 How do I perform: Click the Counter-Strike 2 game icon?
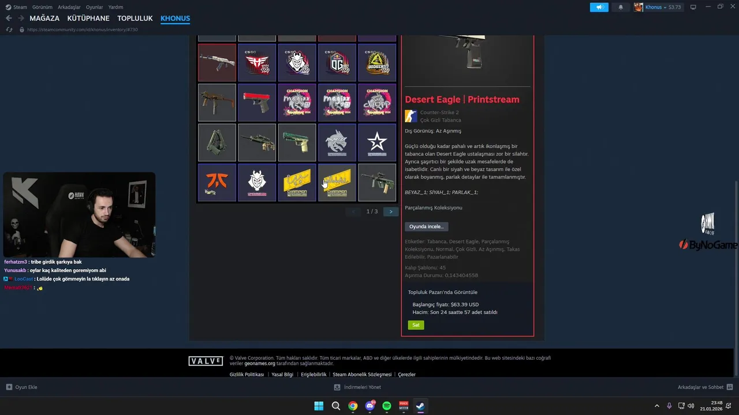411,116
